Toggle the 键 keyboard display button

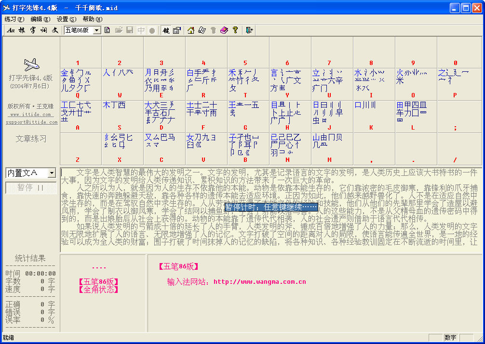click(x=166, y=30)
